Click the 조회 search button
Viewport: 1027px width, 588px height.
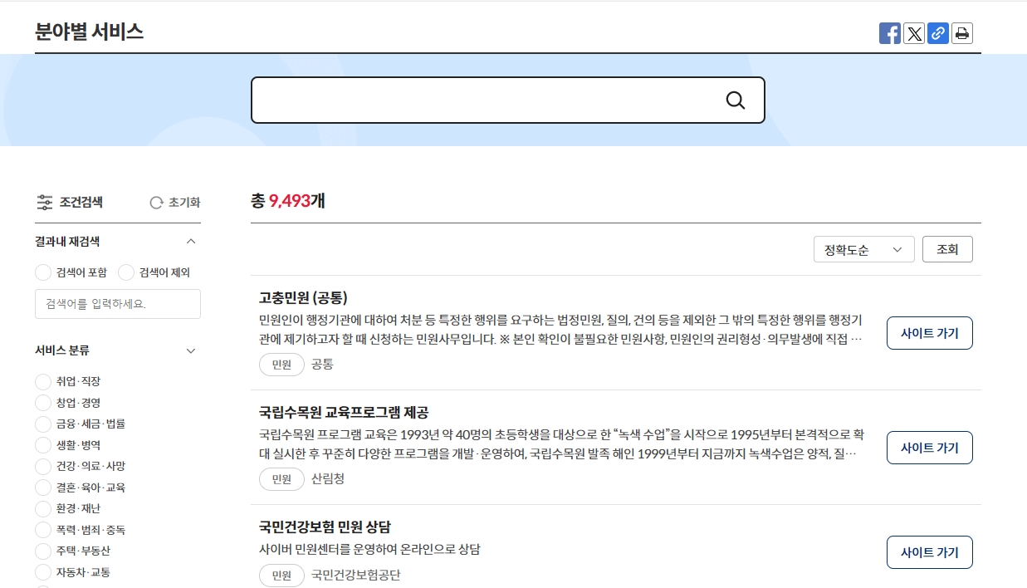point(947,248)
